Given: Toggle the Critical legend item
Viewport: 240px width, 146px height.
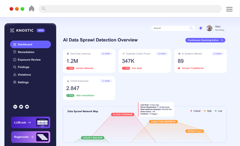Looking at the screenshot, I should [x=195, y=111].
